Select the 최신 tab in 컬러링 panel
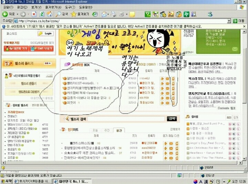 (x=229, y=117)
